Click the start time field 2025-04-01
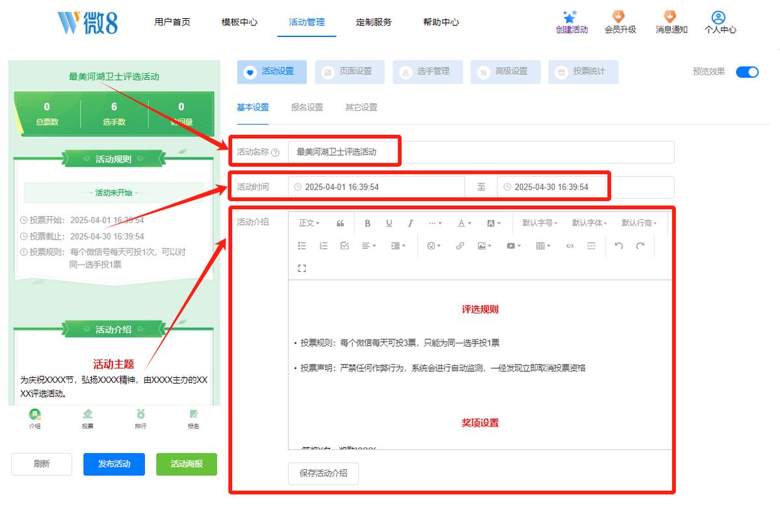Image resolution: width=780 pixels, height=527 pixels. [376, 187]
